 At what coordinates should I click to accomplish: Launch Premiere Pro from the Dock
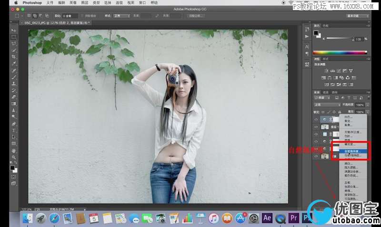coord(293,218)
